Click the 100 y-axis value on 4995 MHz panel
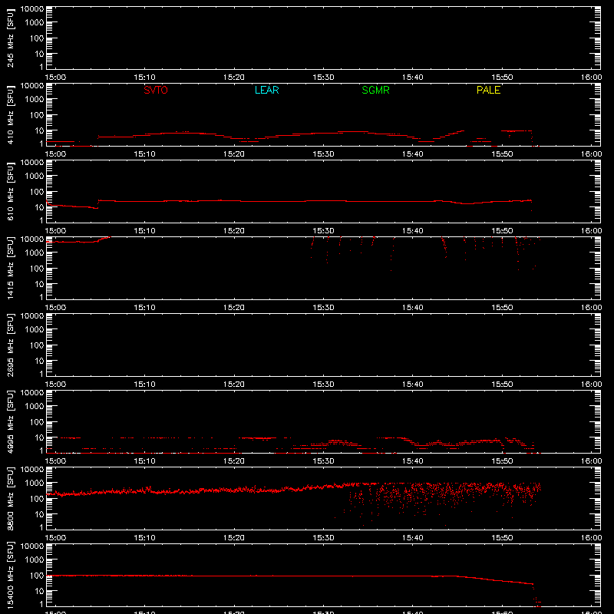This screenshot has height=614, width=614. tap(37, 422)
